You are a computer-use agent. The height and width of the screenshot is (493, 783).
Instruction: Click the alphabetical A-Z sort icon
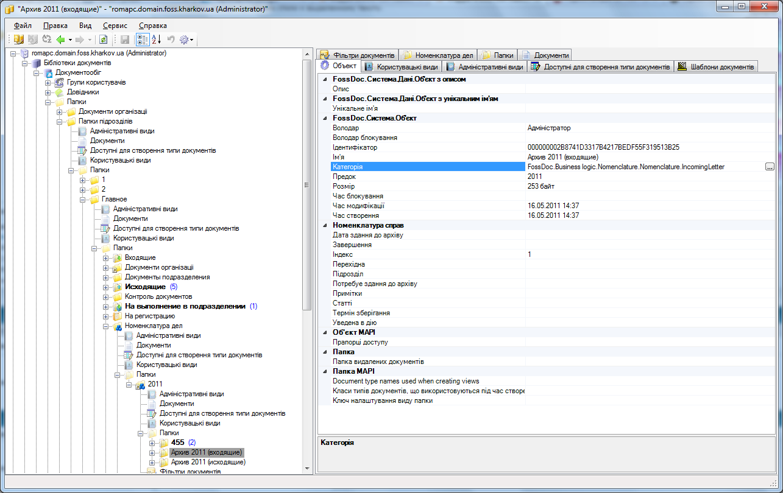click(156, 40)
